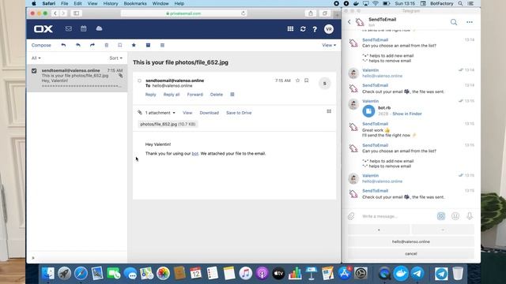Archive the email with the toolbar box icon
Viewport: 506px width, 284px height.
pos(148,45)
